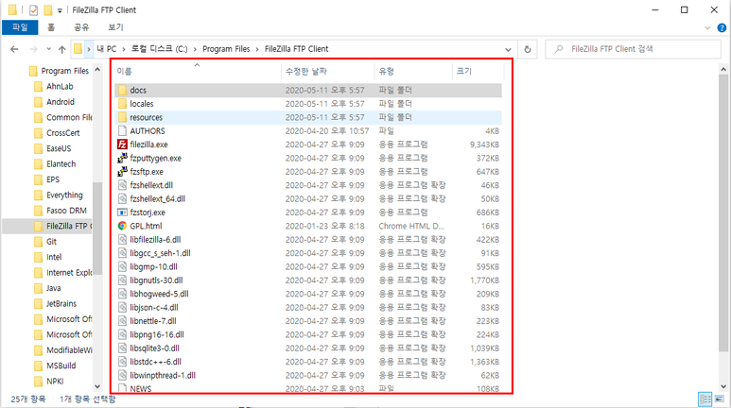Viewport: 731px width, 408px height.
Task: Click the fzshellext.dll file icon
Action: click(x=122, y=185)
